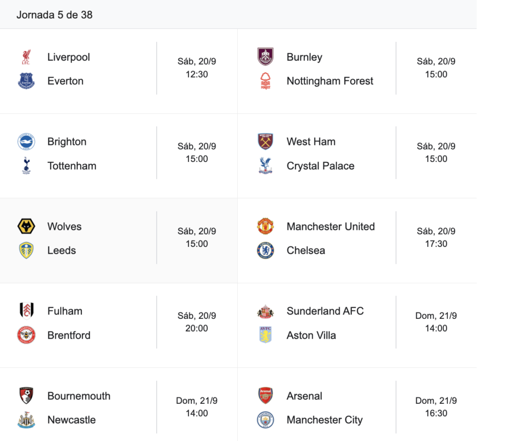Image resolution: width=508 pixels, height=441 pixels.
Task: Click the Liverpool club crest
Action: pyautogui.click(x=26, y=57)
